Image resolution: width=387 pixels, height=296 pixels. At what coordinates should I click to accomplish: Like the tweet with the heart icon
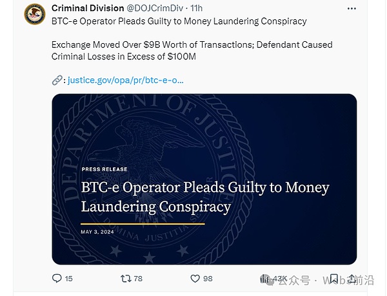coord(195,279)
